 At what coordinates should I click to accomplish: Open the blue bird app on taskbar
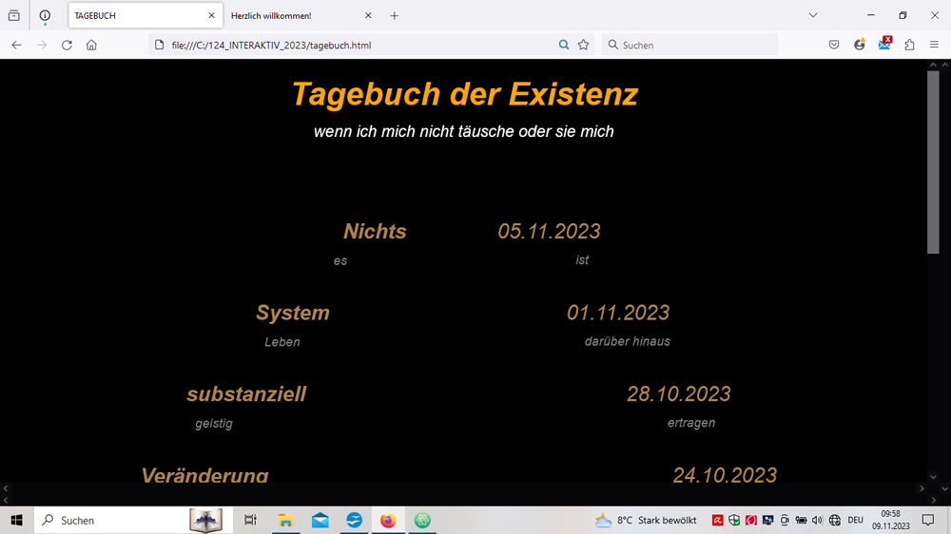(354, 520)
